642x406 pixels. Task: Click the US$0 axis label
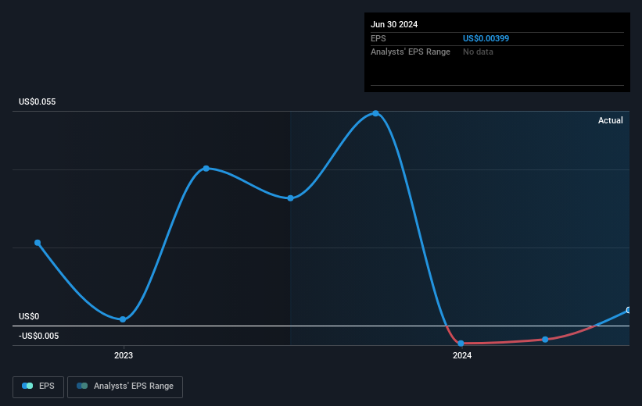29,316
